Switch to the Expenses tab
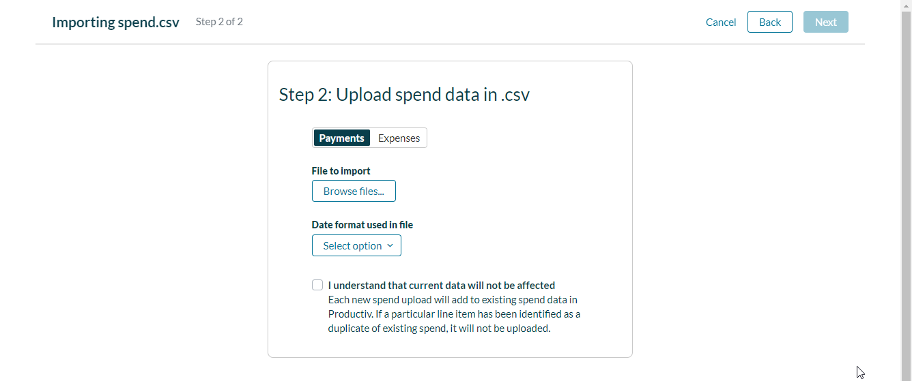 click(399, 138)
